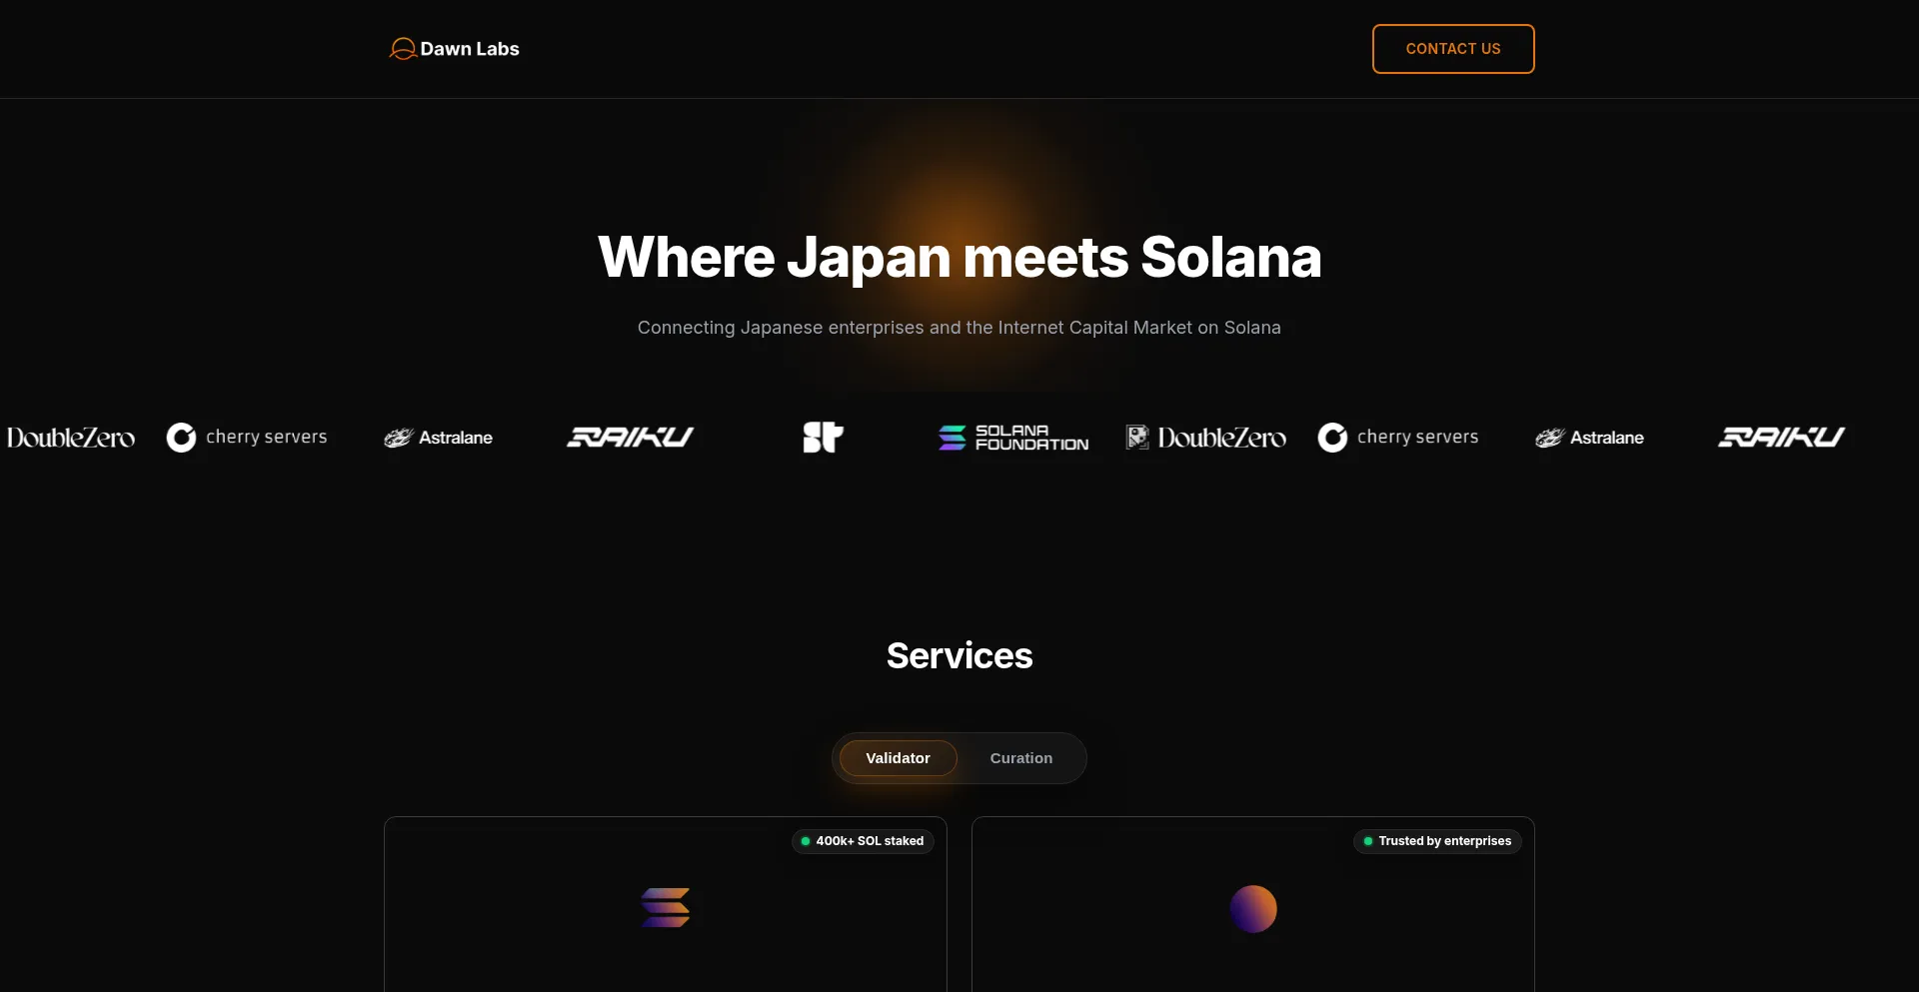The image size is (1919, 992).
Task: Click the second cherry servers logo
Action: tap(1397, 438)
